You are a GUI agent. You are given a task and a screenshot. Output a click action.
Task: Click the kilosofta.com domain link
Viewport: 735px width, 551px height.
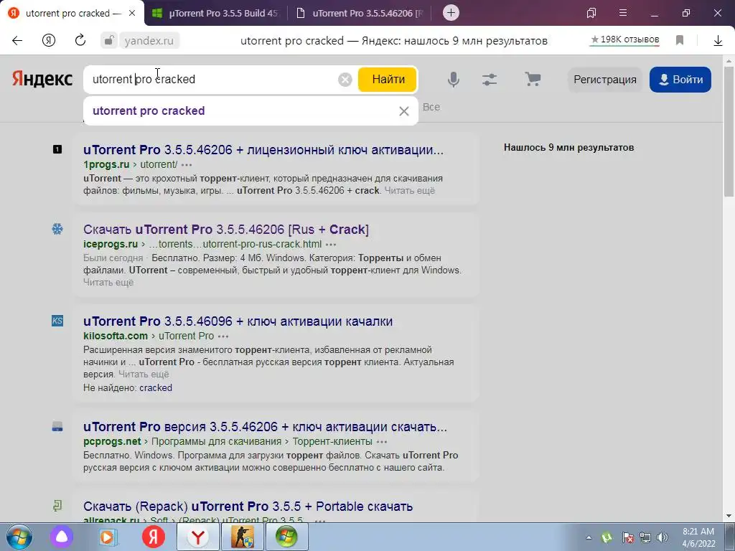116,336
